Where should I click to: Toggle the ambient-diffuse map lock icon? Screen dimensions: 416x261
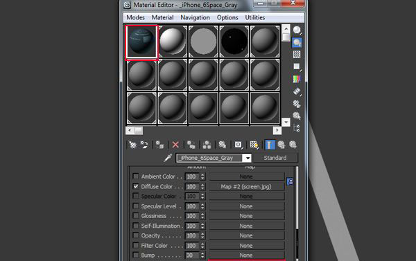(290, 181)
